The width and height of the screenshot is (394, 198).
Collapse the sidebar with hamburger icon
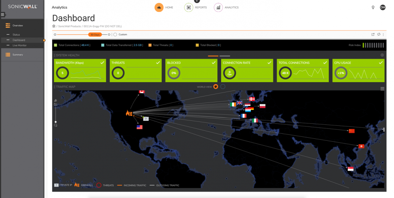(x=3, y=15)
